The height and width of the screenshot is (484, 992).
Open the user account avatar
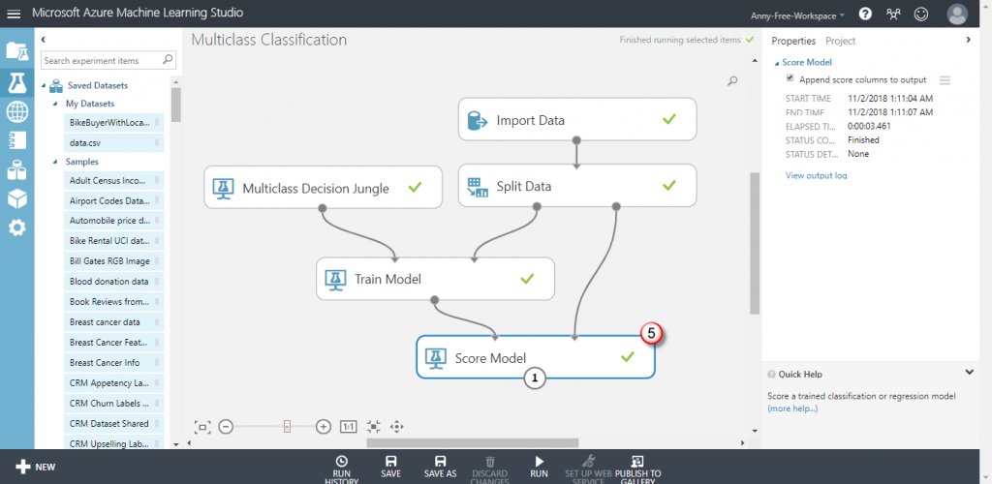tap(957, 14)
